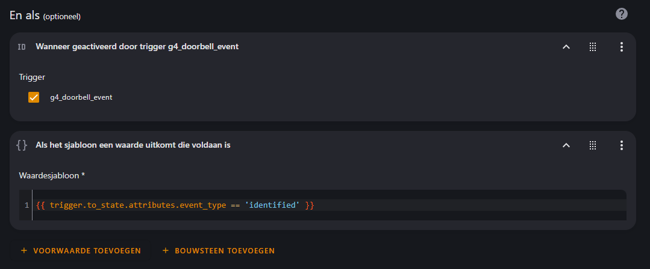
Task: Collapse the Wanneer geactiveerd door trigger card
Action: [x=566, y=47]
